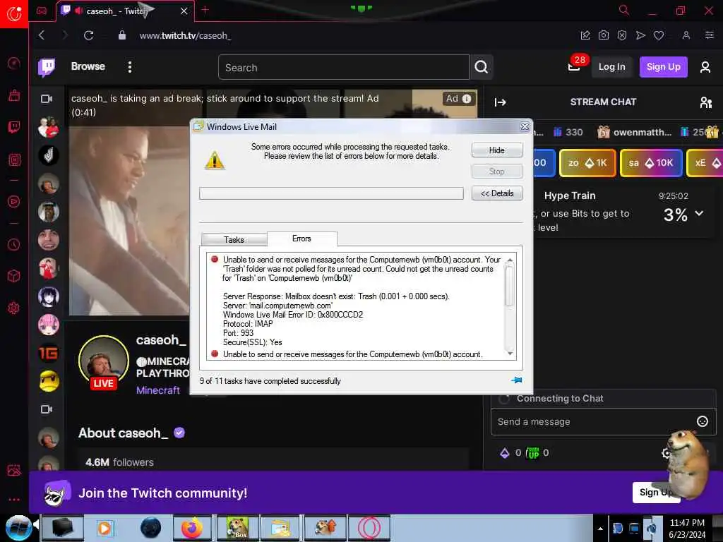Viewport: 723px width, 542px height.
Task: Open the yellow smiley channel avatar
Action: [49, 381]
